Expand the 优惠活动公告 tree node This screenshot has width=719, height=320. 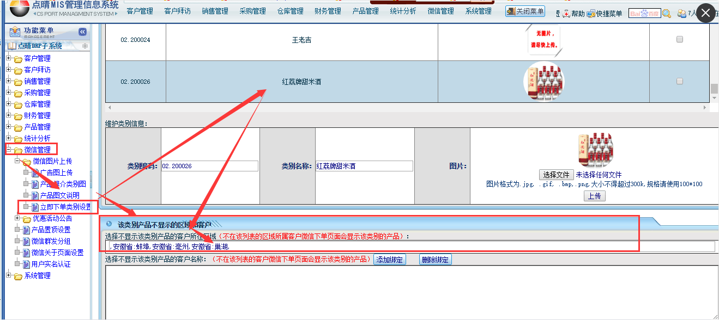[17, 218]
